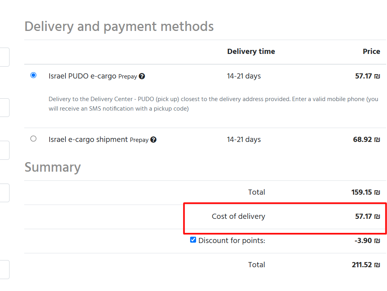Screen dimensions: 387x291
Task: Click shekel symbol beside 159.15 subtotal
Action: tap(377, 192)
